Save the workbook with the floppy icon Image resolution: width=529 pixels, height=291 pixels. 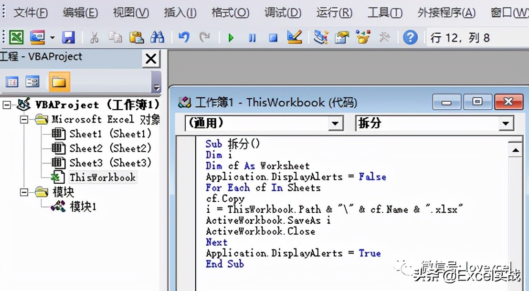[x=68, y=37]
